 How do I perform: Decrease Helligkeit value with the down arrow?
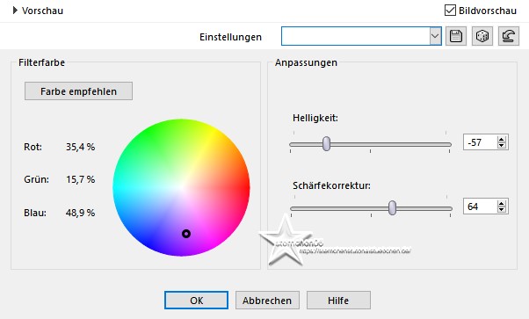(502, 146)
